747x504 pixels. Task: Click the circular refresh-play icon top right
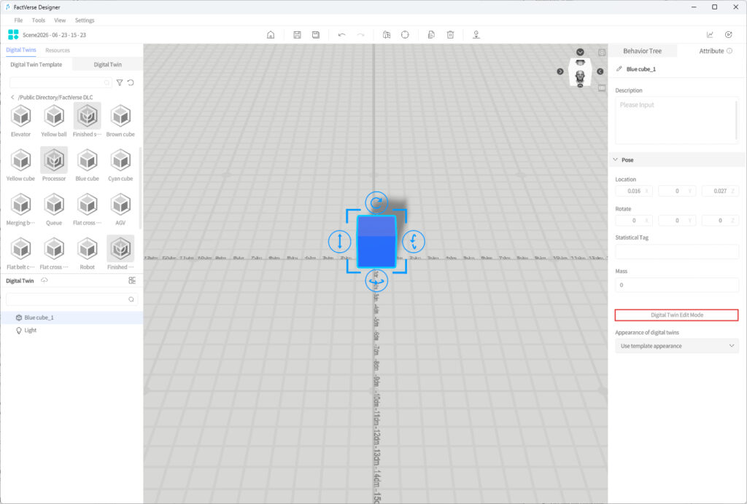point(729,35)
